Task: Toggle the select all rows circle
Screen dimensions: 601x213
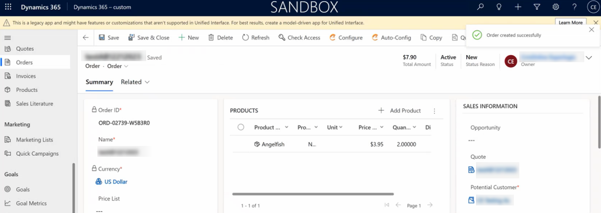Action: coord(241,127)
